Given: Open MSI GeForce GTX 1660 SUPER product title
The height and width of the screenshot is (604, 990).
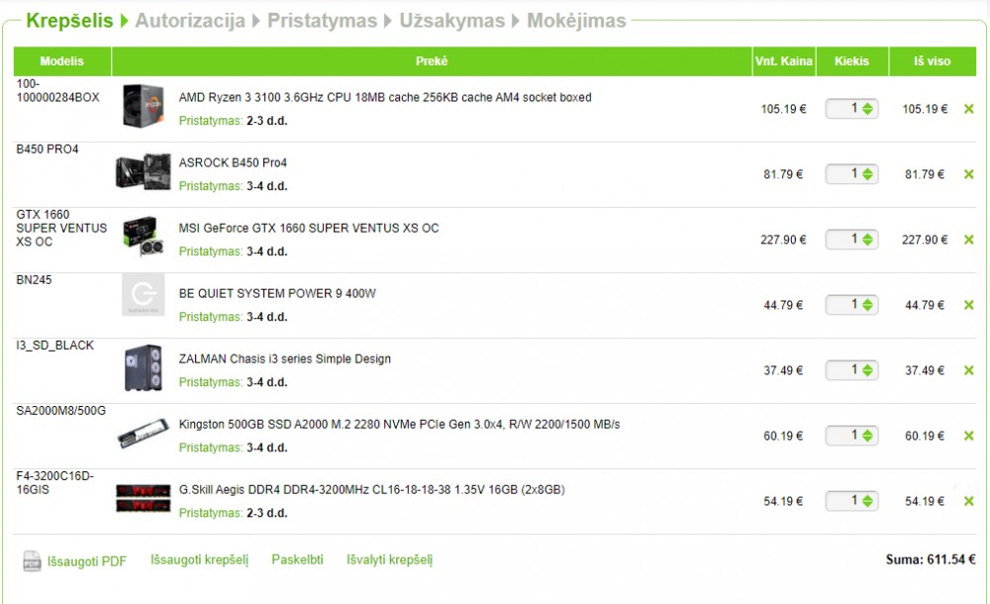Looking at the screenshot, I should coord(309,228).
